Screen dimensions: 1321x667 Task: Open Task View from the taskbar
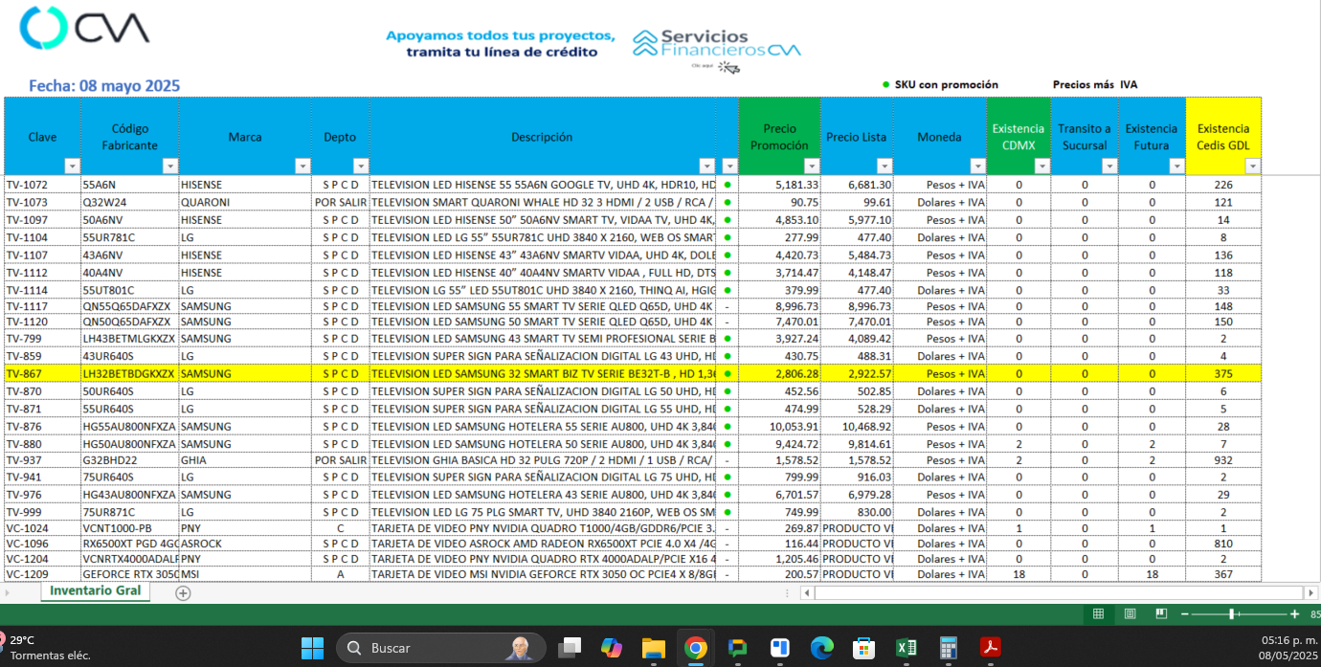tap(570, 648)
